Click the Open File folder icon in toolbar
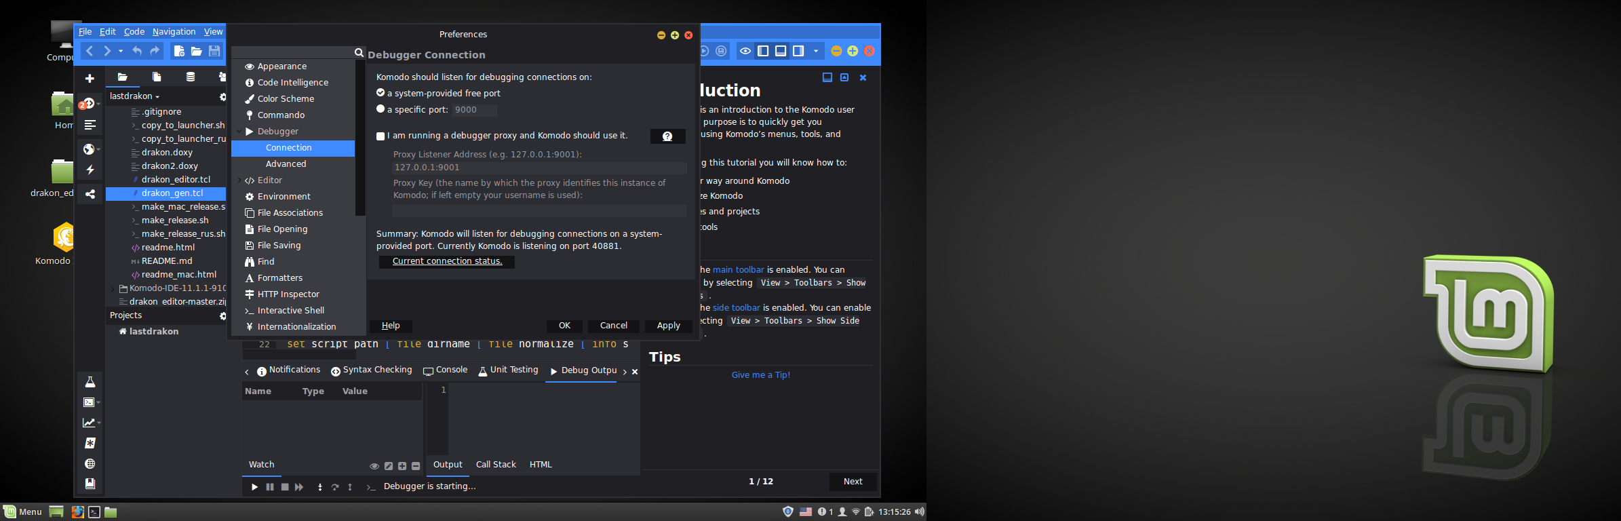The image size is (1621, 521). point(197,51)
